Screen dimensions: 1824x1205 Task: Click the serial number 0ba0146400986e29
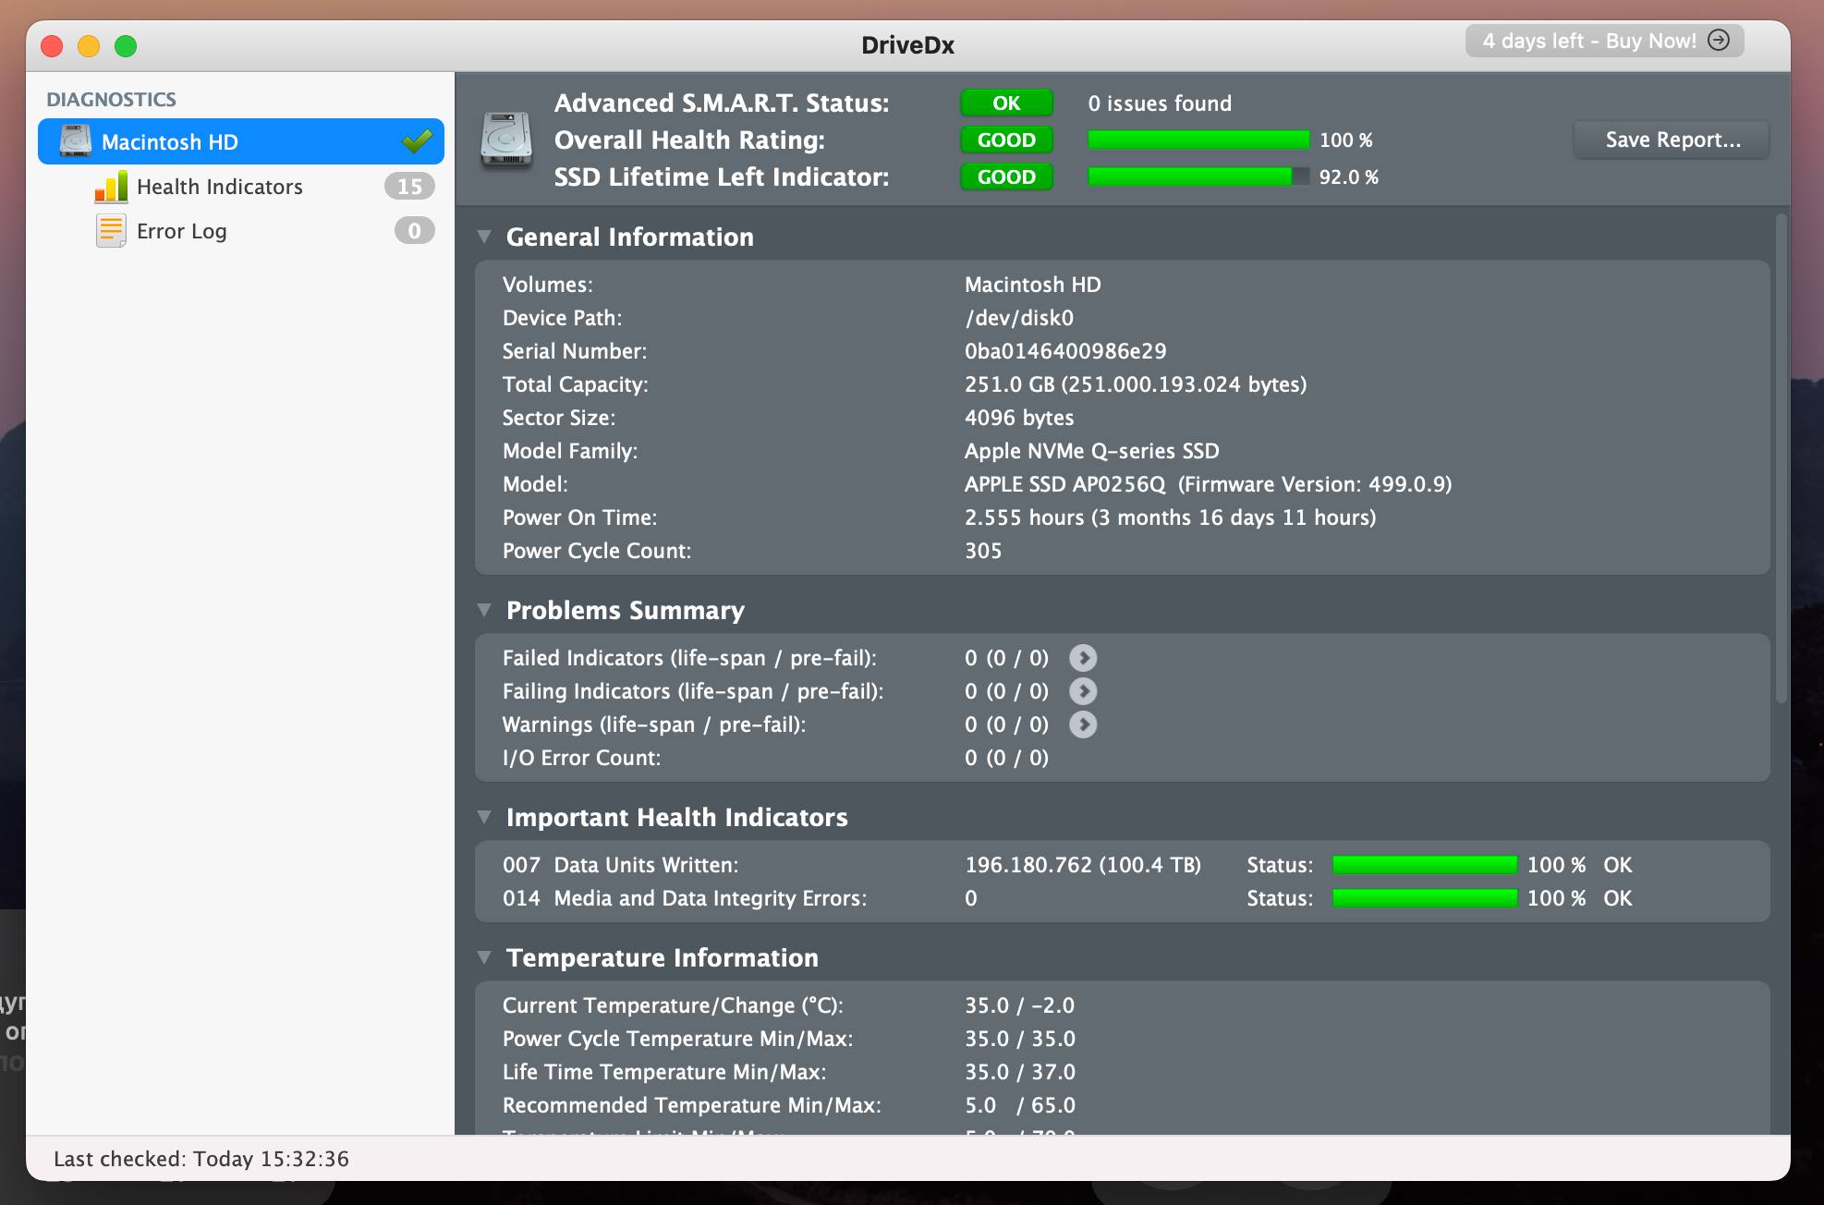tap(1065, 352)
